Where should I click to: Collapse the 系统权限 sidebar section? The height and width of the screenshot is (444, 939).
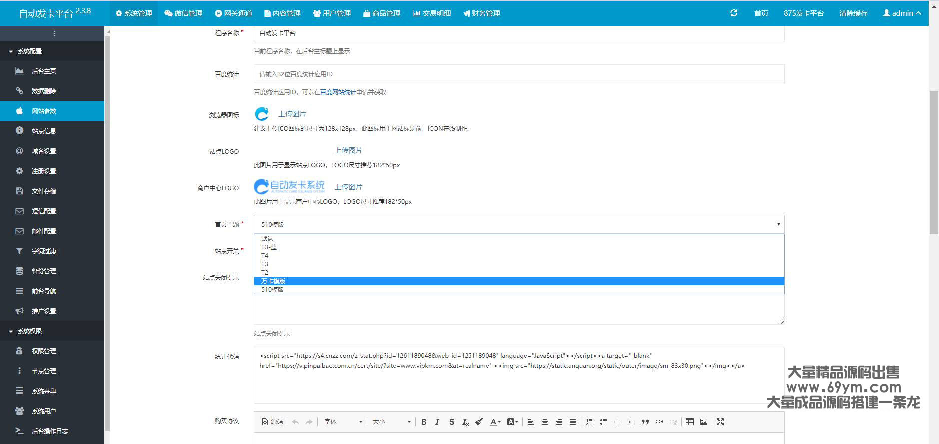(52, 331)
